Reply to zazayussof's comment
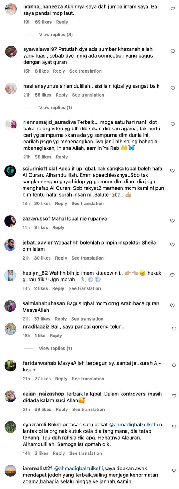Screen dimensions: 179x489 tap(58, 228)
